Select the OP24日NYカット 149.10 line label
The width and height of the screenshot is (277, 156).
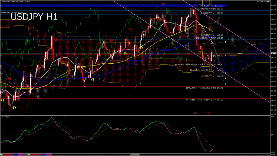click(212, 35)
